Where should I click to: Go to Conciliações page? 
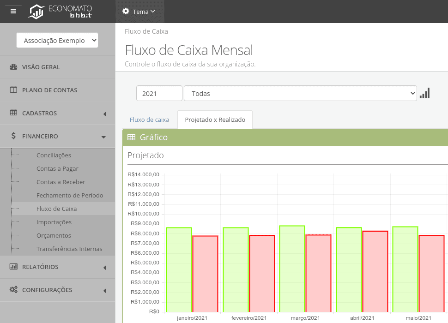pos(54,156)
